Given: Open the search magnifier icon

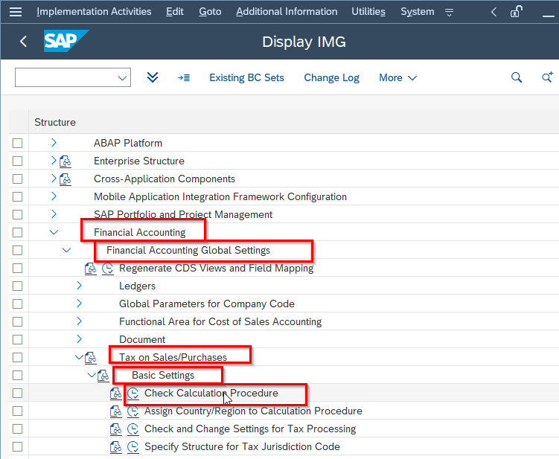Looking at the screenshot, I should click(517, 77).
